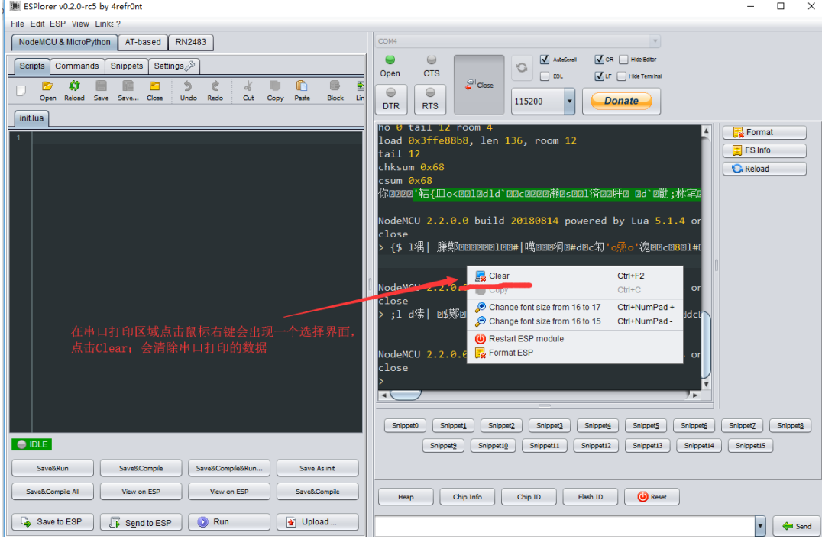
Task: Run the script with Run button
Action: 229,521
